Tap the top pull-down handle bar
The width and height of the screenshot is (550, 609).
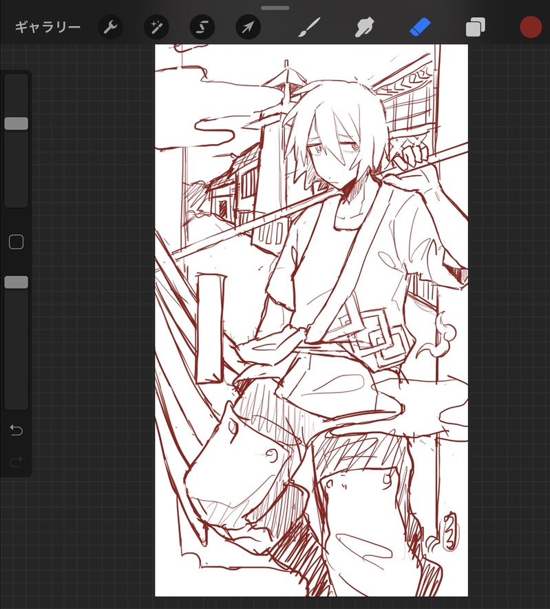click(275, 8)
